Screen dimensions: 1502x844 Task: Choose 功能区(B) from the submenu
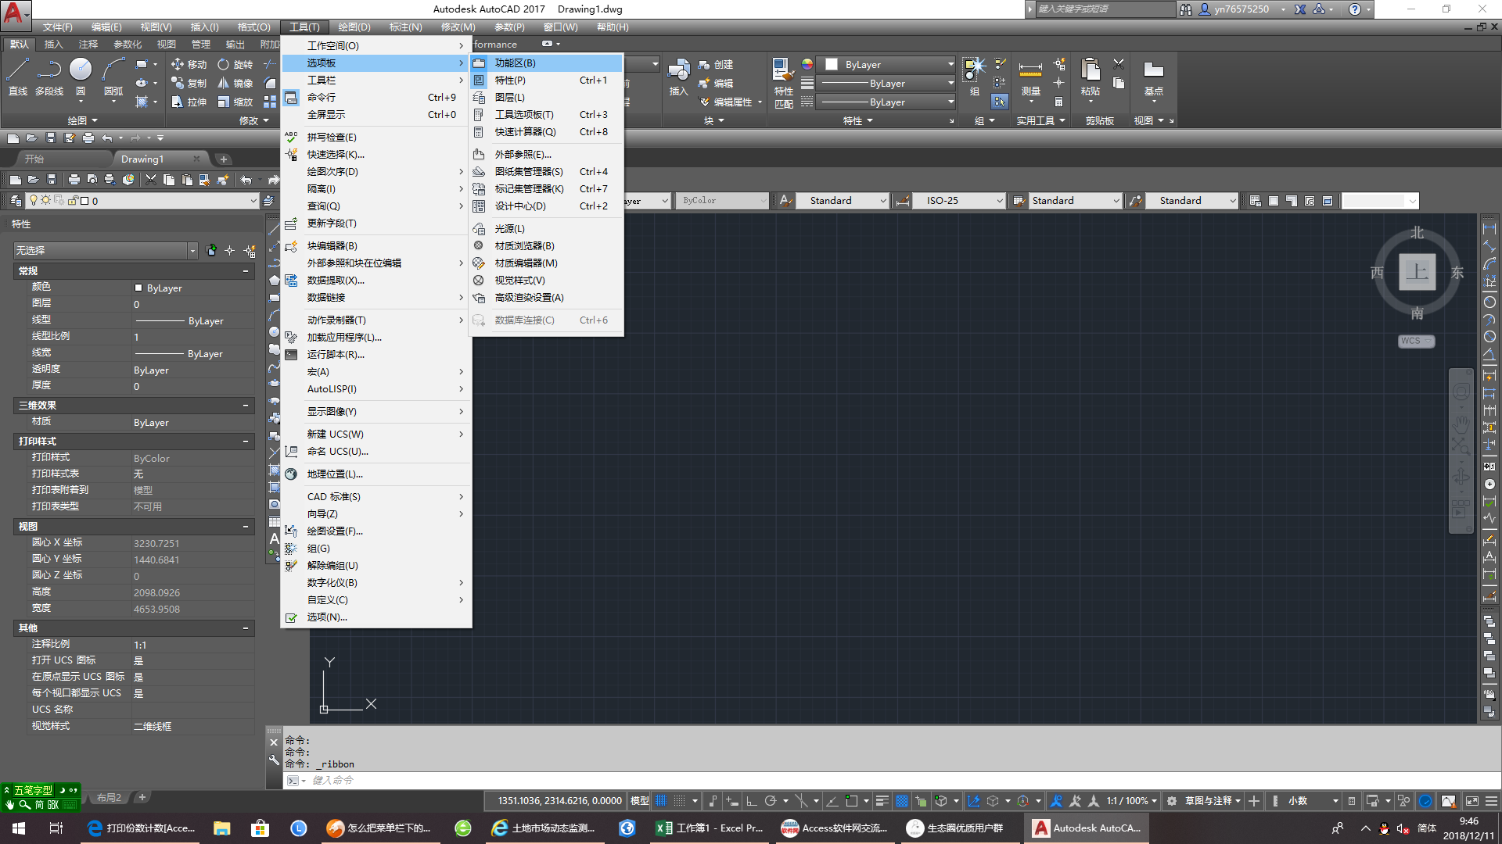[515, 63]
